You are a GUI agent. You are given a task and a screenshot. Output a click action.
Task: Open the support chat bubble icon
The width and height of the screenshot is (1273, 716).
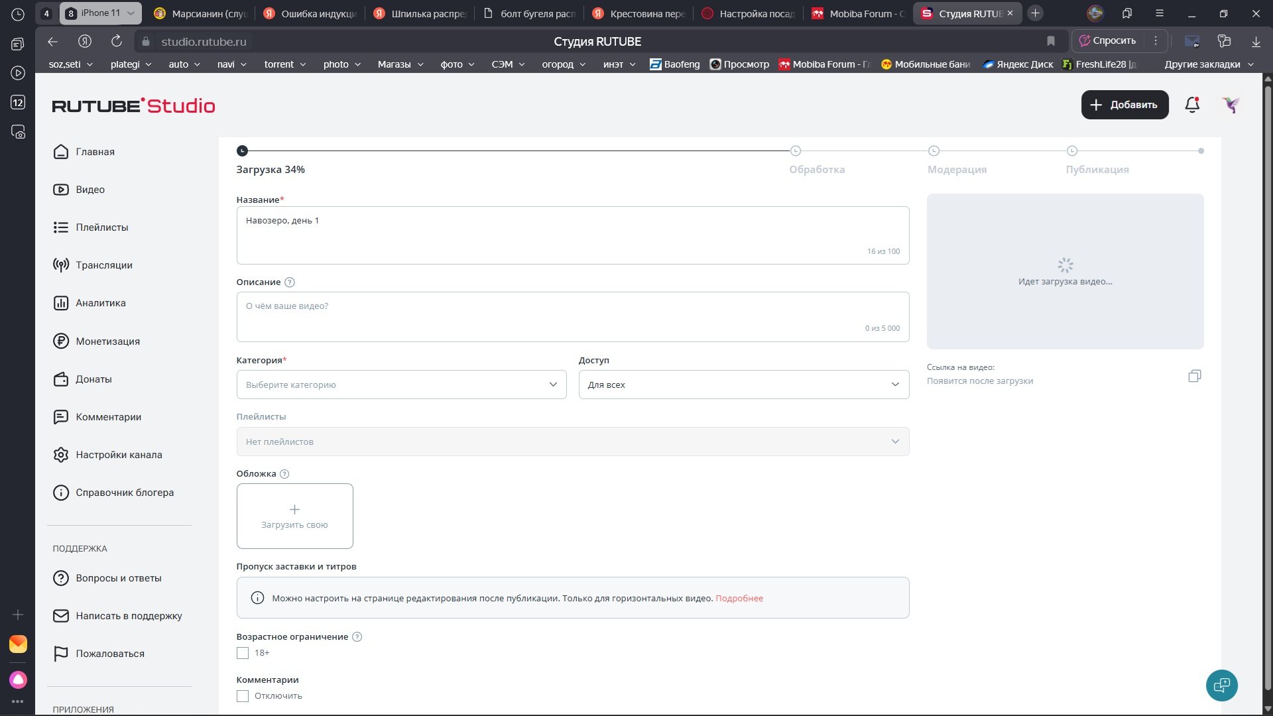(1221, 685)
